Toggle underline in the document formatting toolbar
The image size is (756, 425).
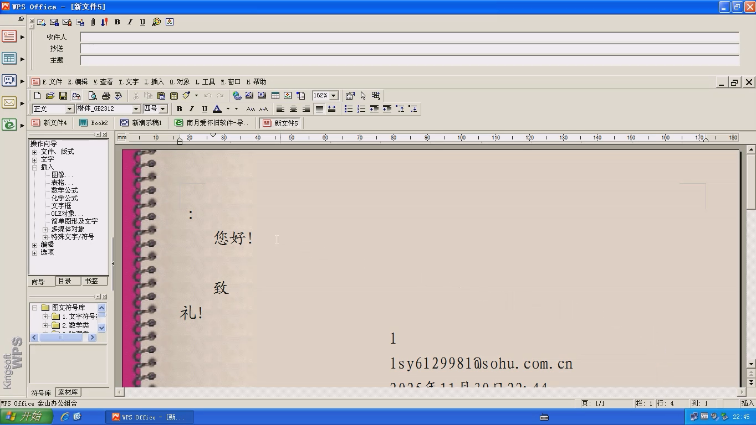(205, 109)
